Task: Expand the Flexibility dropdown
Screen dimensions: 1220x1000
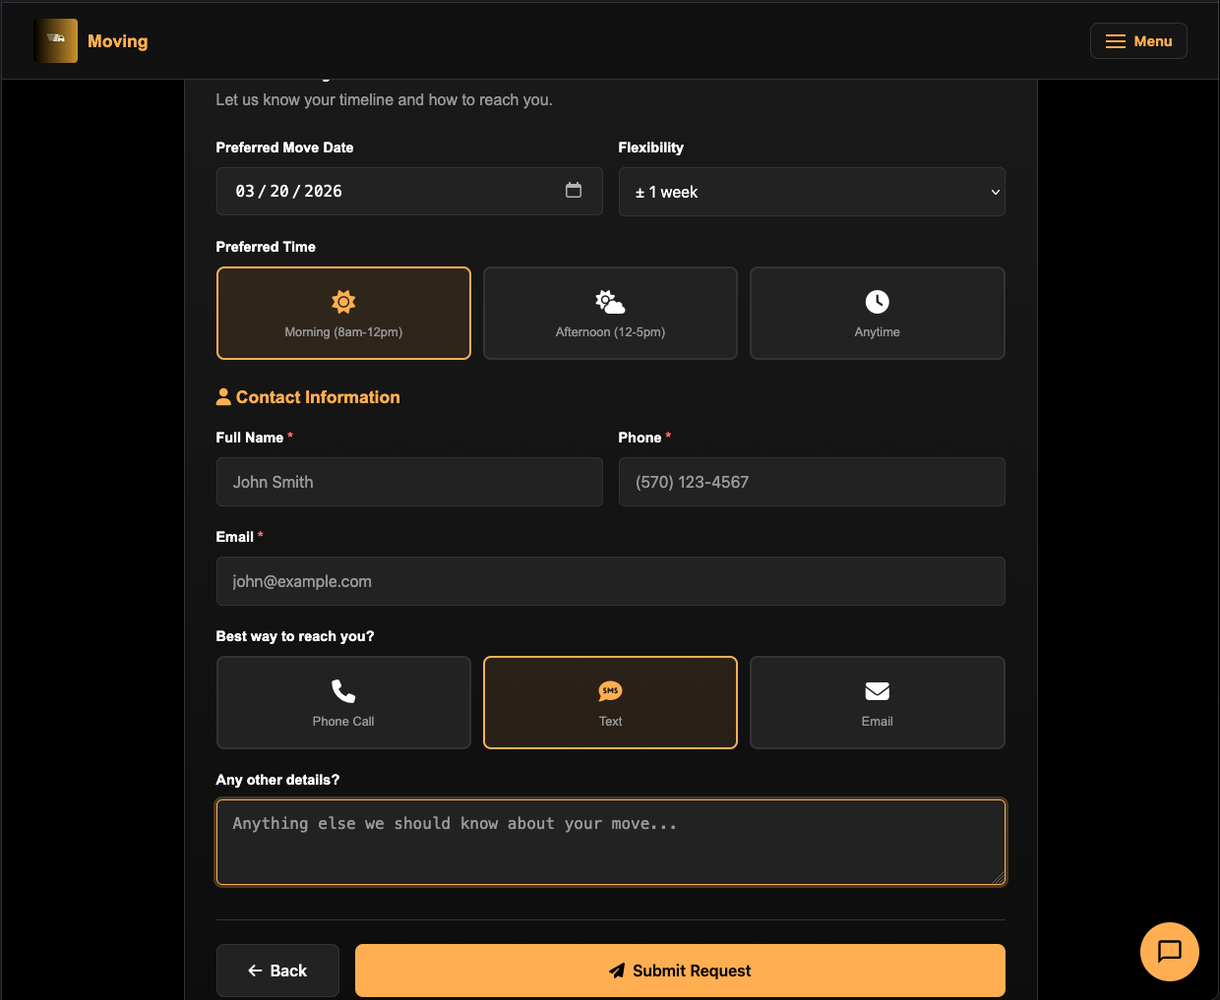Action: click(811, 192)
